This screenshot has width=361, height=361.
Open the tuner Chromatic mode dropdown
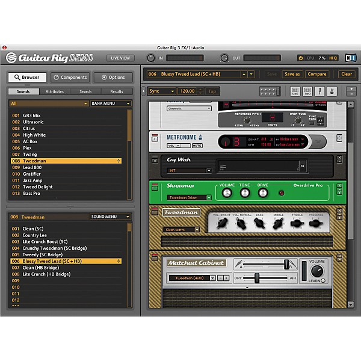189,108
